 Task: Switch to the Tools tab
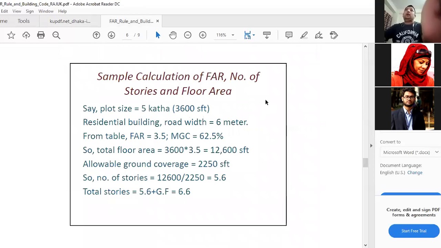point(23,21)
